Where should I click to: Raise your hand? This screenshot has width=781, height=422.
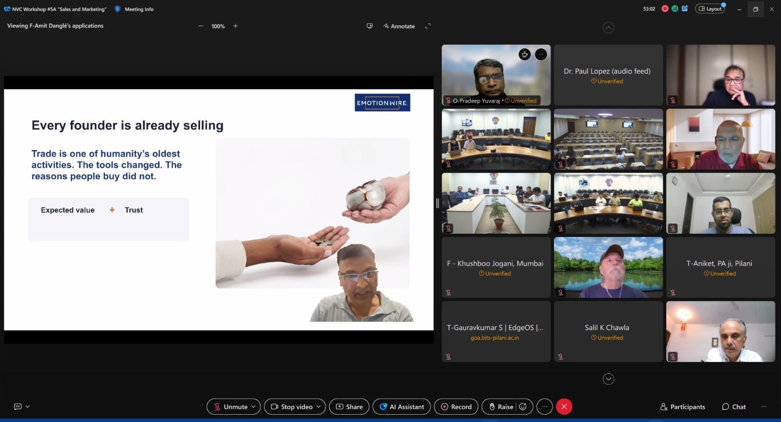[500, 407]
